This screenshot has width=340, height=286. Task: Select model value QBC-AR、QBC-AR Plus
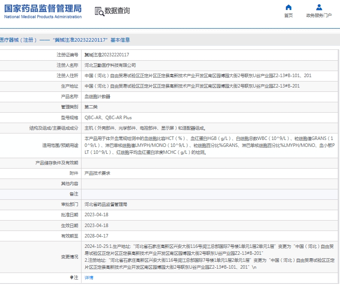108,118
